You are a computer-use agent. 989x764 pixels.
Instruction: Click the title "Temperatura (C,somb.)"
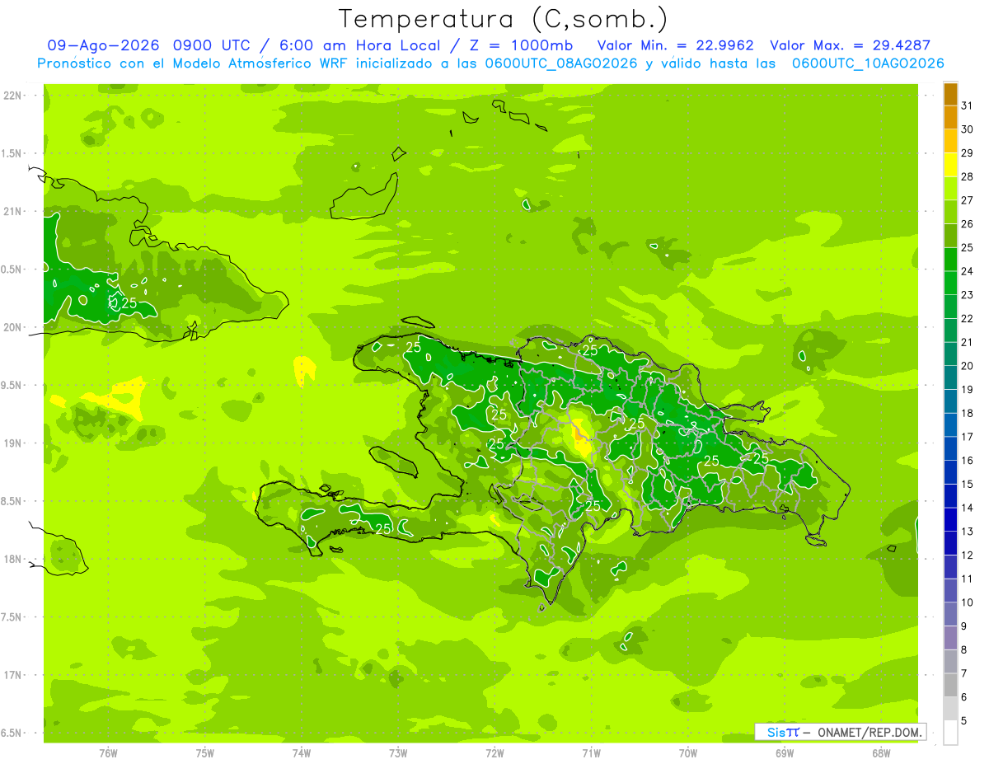(x=504, y=19)
